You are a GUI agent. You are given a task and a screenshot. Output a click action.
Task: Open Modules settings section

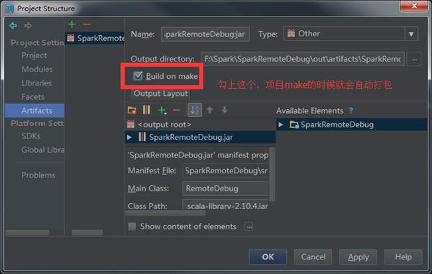37,69
